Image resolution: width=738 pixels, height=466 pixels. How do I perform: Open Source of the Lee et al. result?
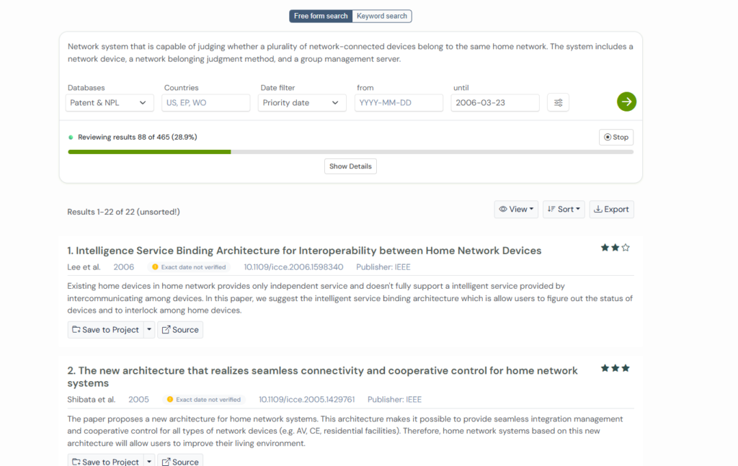tap(180, 330)
